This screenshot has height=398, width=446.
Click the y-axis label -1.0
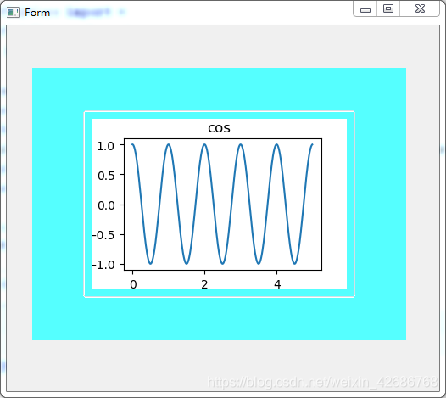point(103,265)
